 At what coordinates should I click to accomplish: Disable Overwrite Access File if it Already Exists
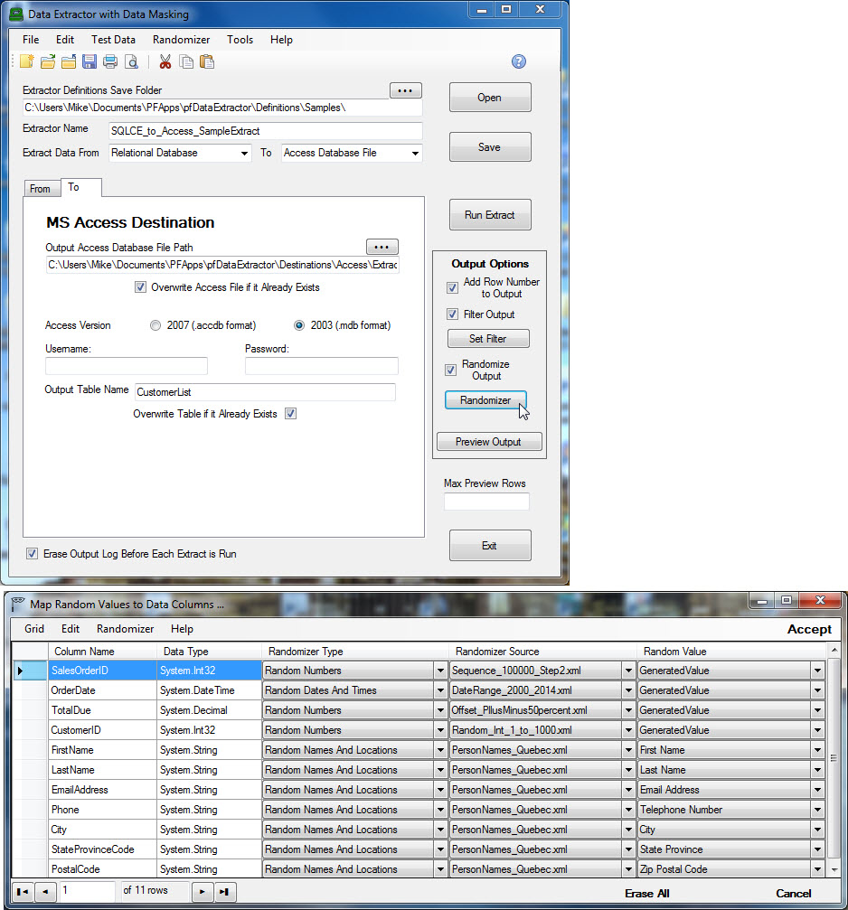click(x=140, y=288)
